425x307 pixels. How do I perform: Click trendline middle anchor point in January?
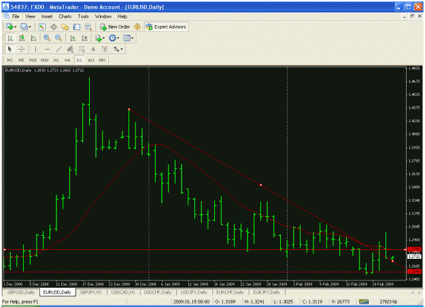click(x=260, y=185)
